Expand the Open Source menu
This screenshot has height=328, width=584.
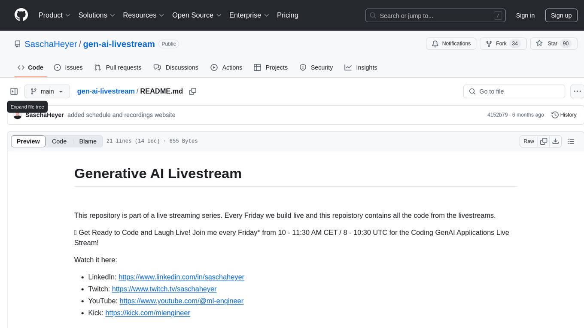tap(197, 15)
